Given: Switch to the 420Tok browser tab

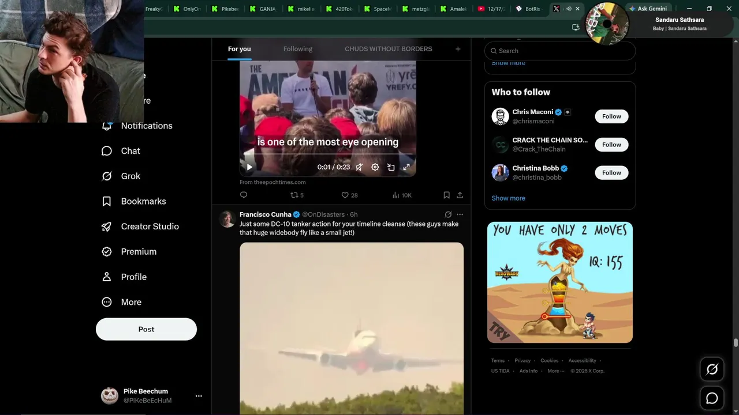Looking at the screenshot, I should coord(339,9).
